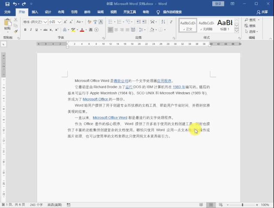Save the document with the floppy disk icon
The image size is (274, 208).
(6, 4)
